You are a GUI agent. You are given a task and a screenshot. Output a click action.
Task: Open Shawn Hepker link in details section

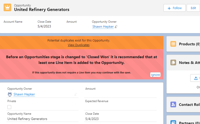24,94
